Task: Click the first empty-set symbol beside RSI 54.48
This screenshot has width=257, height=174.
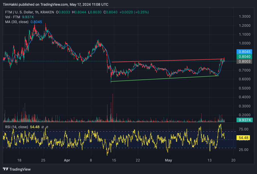Action: click(43, 127)
